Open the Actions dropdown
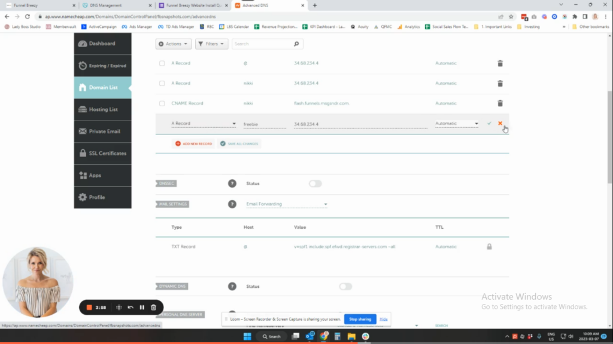 [x=174, y=44]
